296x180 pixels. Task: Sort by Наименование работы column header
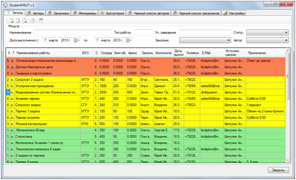point(48,53)
